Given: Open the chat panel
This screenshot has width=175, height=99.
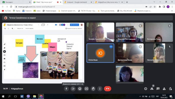Looking at the screenshot, I should coord(158,89).
